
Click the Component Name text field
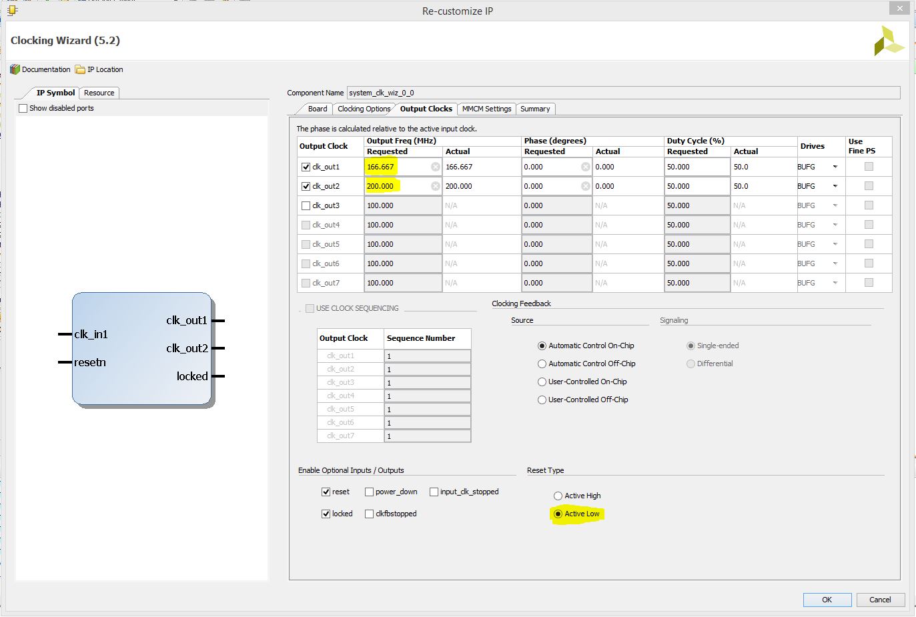(622, 93)
